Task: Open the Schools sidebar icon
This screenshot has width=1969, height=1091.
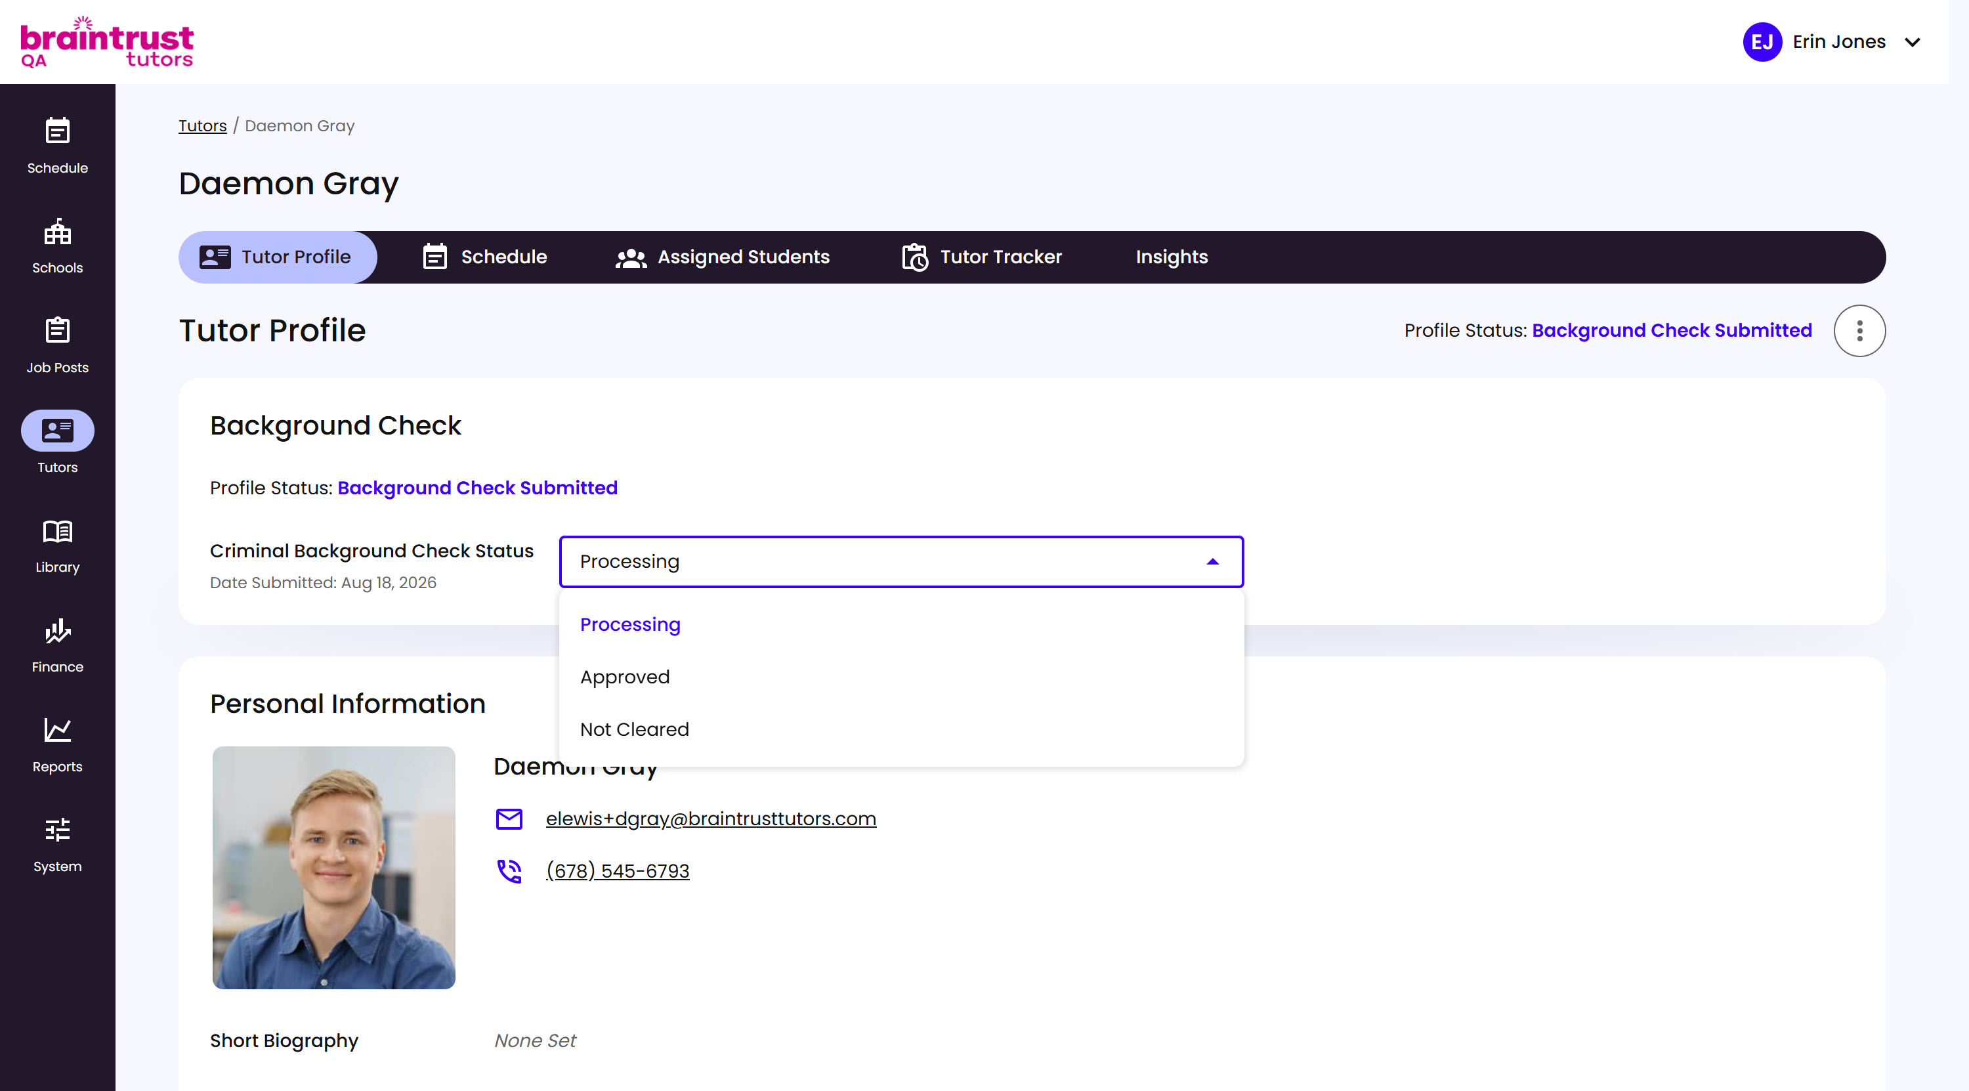Action: pos(57,231)
